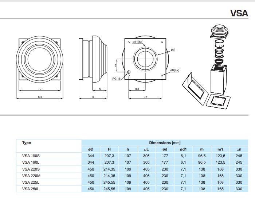The height and width of the screenshot is (200, 255).
Task: Click the 'Type' table header
Action: point(27,143)
